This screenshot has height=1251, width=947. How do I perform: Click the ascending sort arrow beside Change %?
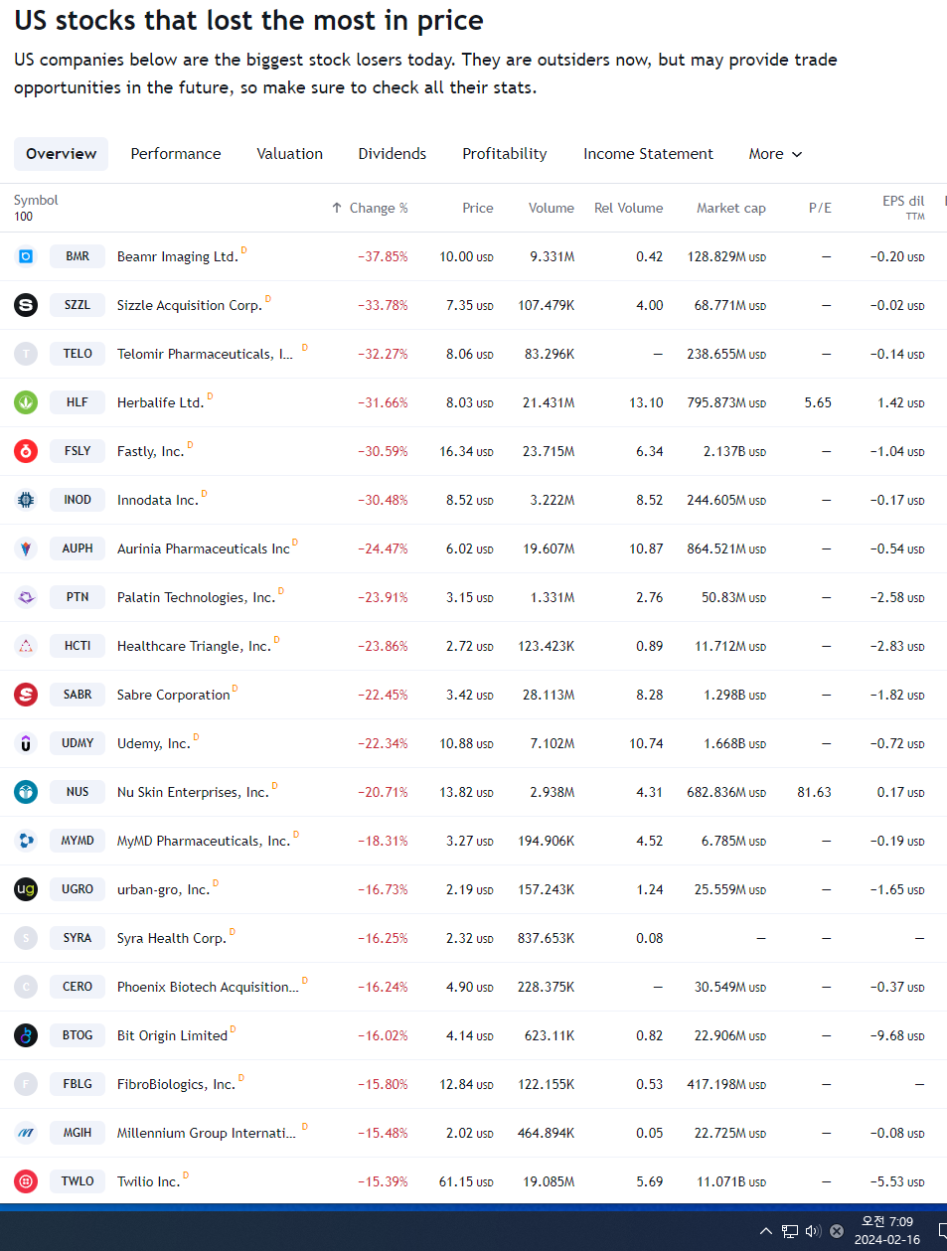[x=337, y=208]
